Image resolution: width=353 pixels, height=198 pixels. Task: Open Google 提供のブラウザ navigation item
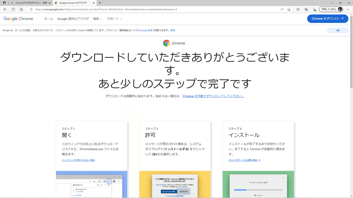coord(73,19)
